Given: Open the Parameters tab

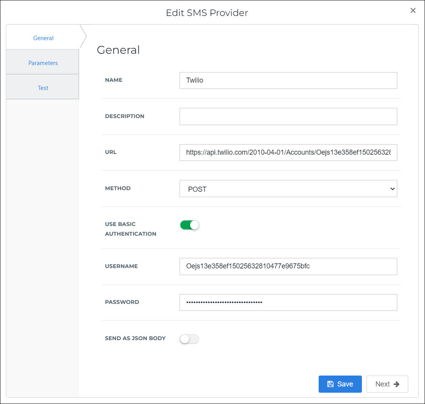Looking at the screenshot, I should 43,63.
